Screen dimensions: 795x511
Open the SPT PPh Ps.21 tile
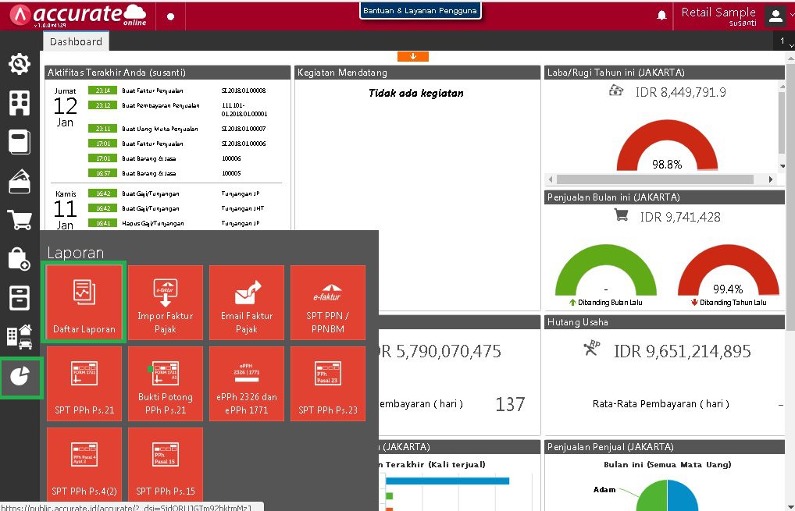click(x=84, y=384)
